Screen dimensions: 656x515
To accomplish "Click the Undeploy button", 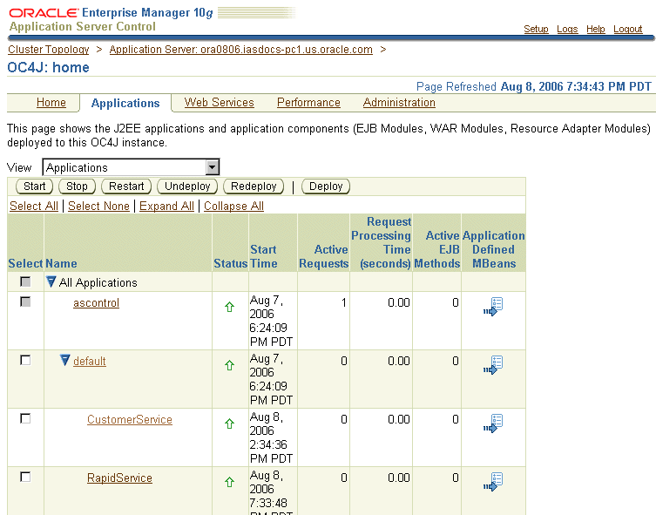I will (x=187, y=186).
